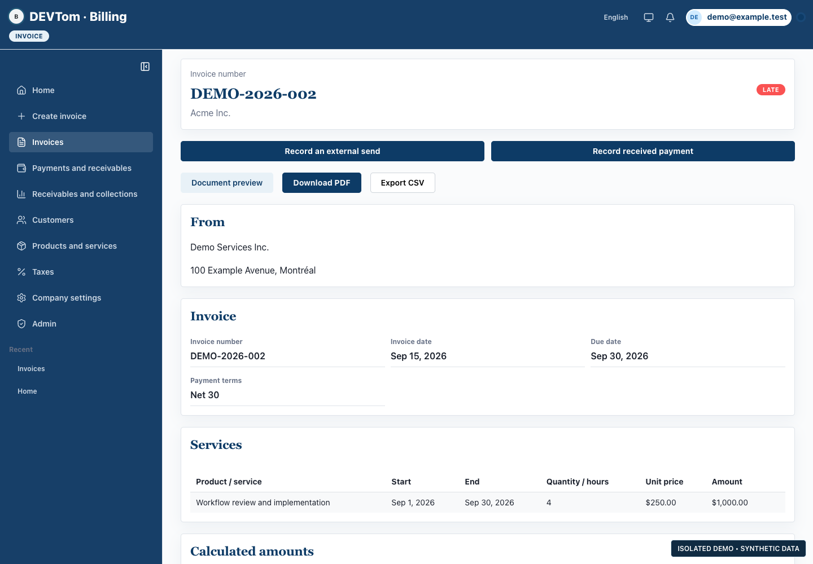Viewport: 813px width, 564px height.
Task: Click the Quantity / hours column header
Action: click(x=578, y=482)
